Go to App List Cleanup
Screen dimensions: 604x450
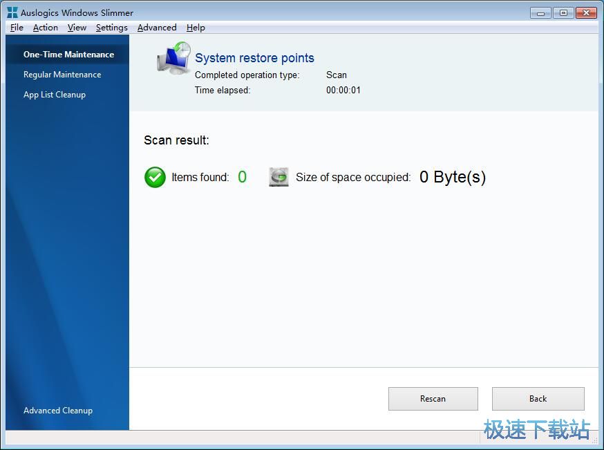pyautogui.click(x=55, y=95)
